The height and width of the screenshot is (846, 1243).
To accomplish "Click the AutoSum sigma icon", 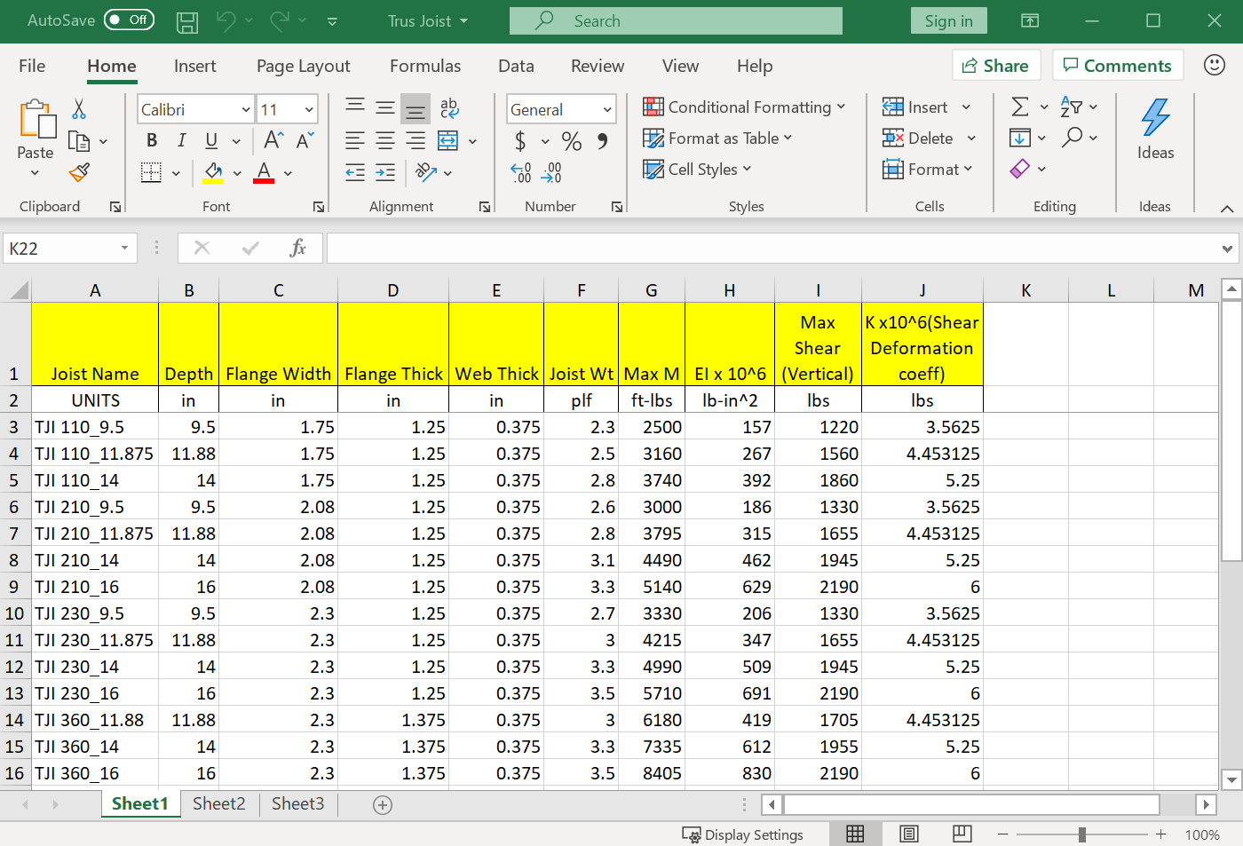I will click(1020, 107).
